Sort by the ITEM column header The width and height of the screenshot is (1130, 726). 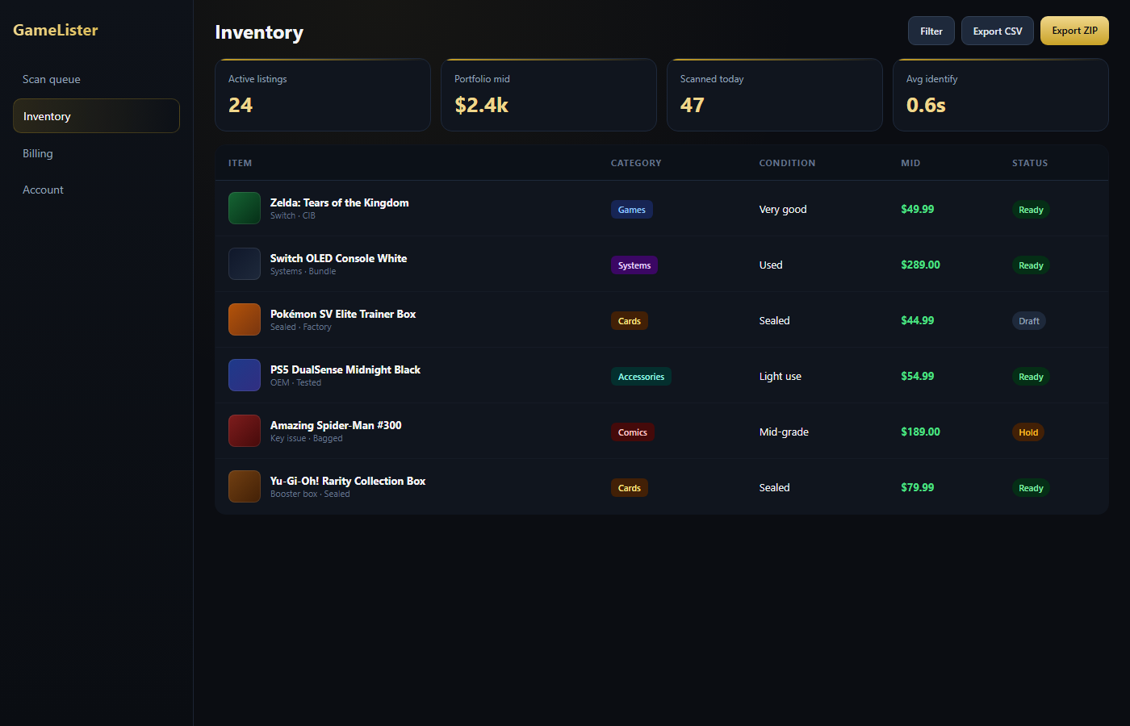[241, 163]
